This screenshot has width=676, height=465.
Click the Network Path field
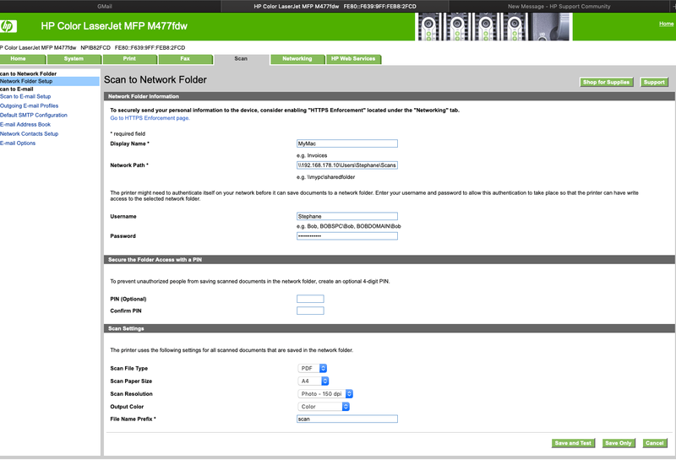point(347,165)
